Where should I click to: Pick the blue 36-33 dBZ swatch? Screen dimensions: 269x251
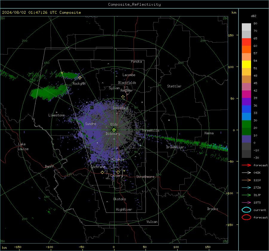pyautogui.click(x=246, y=109)
